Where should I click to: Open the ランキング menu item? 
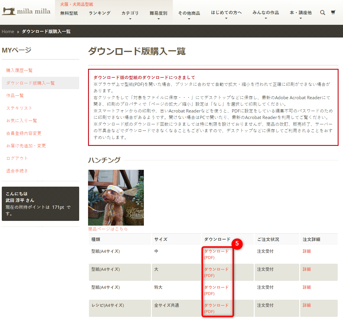(x=100, y=13)
